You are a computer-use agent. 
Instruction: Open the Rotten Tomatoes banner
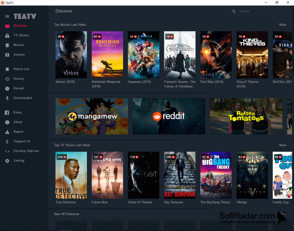pyautogui.click(x=246, y=116)
